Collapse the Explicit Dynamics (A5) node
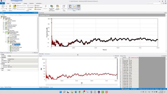The image size is (167, 94). click(x=3, y=32)
